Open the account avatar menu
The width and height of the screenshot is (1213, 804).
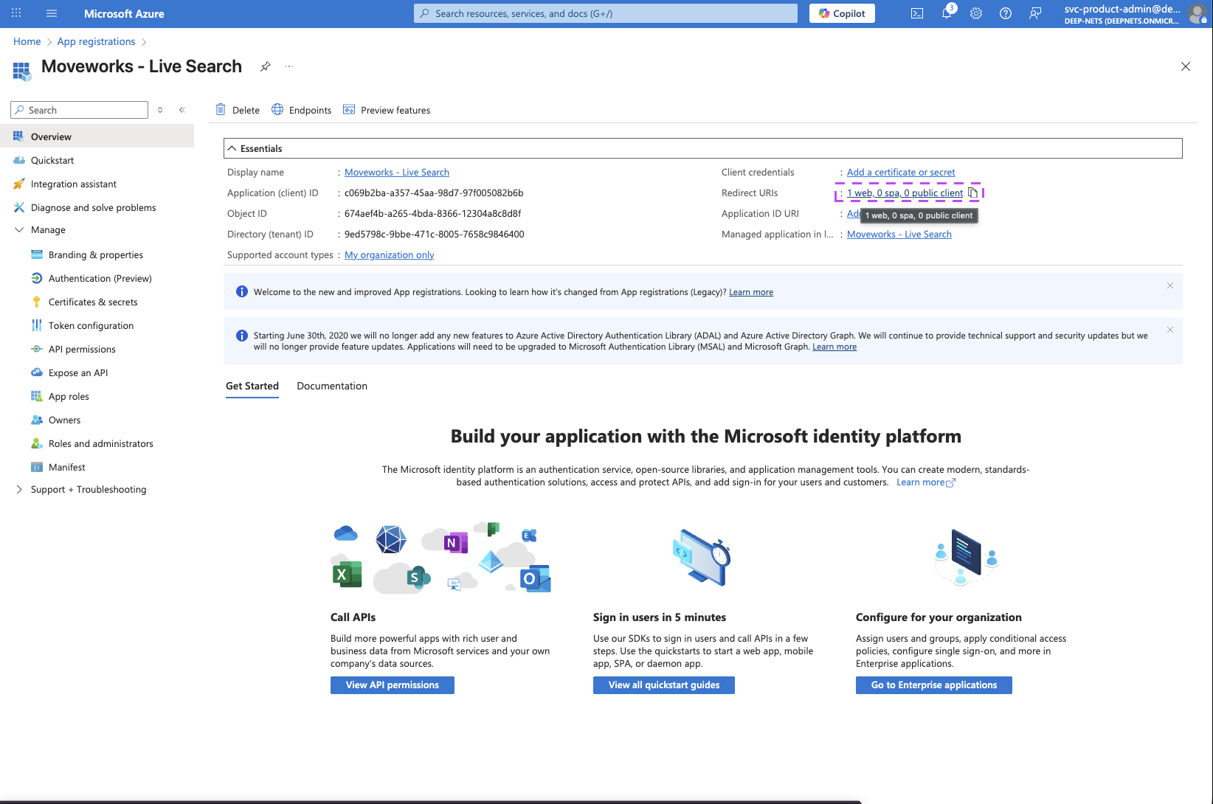(x=1198, y=13)
